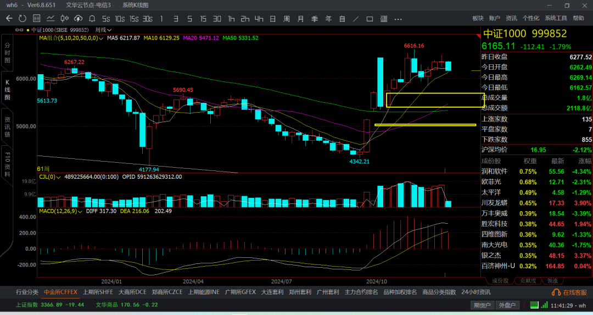This screenshot has height=315, width=593.
Task: Click the 期货户 account button
Action: (482, 305)
